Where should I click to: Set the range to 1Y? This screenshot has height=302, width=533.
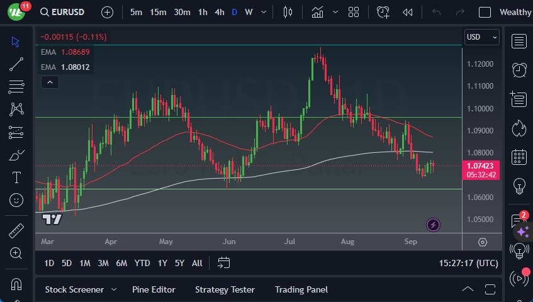coord(162,263)
